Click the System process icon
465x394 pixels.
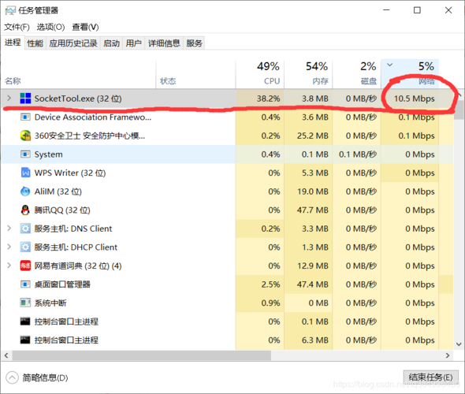point(25,154)
